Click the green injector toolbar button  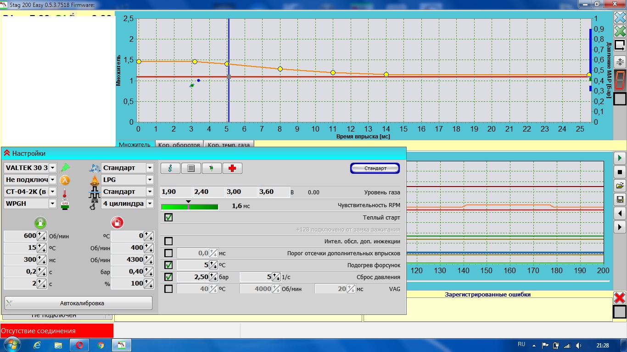pyautogui.click(x=212, y=168)
